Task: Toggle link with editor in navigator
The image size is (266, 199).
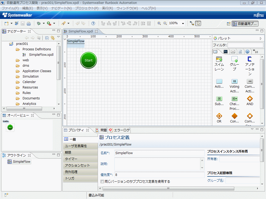Action: click(53, 38)
